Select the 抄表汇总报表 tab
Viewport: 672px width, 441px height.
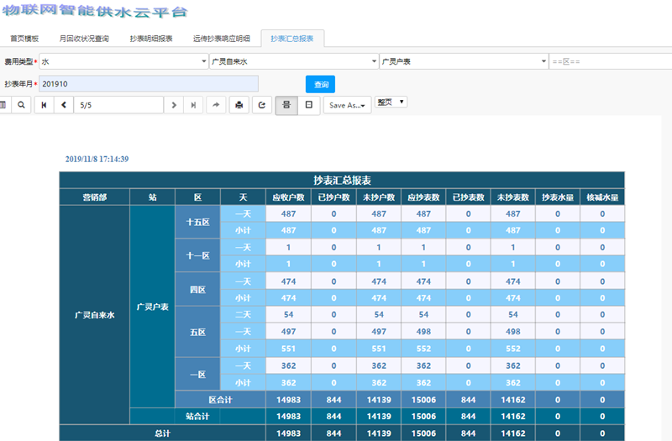coord(292,39)
